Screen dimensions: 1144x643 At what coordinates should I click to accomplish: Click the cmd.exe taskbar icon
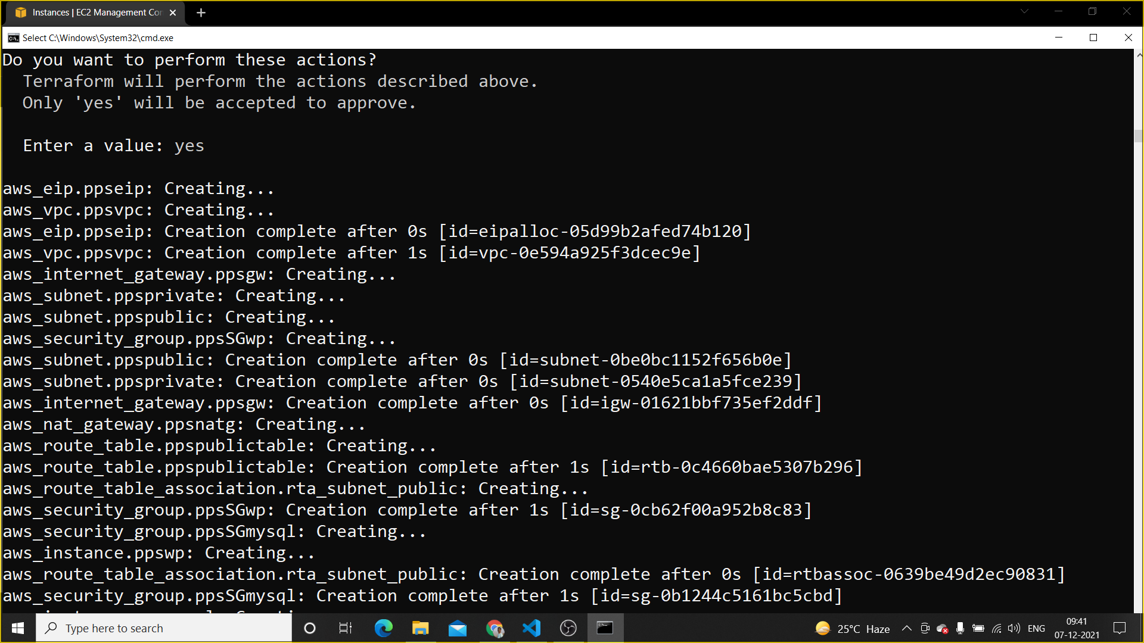(x=605, y=628)
